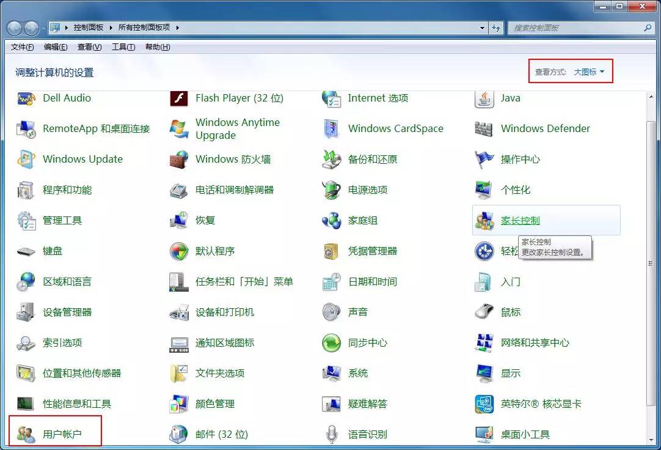Click the search magnifier icon
Image resolution: width=661 pixels, height=450 pixels.
[648, 28]
